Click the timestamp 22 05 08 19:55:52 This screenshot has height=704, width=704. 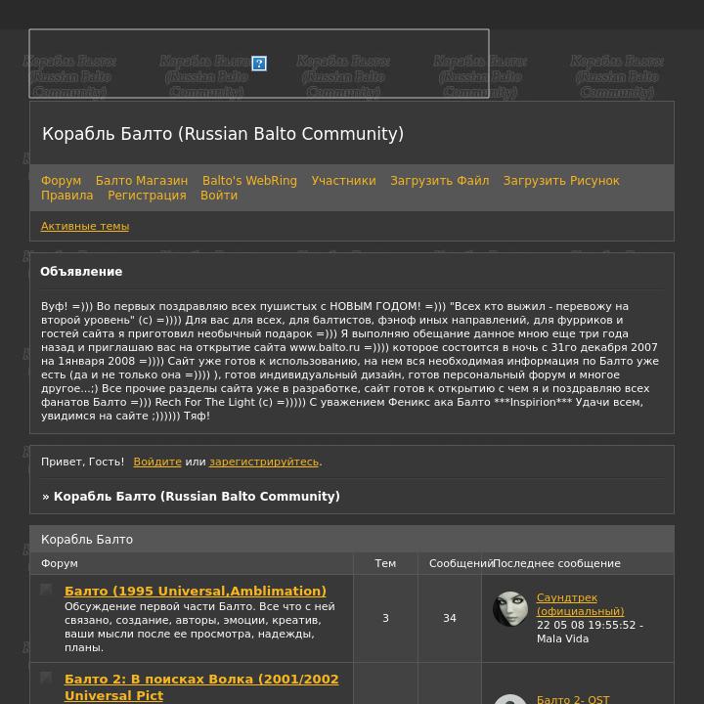pyautogui.click(x=587, y=625)
